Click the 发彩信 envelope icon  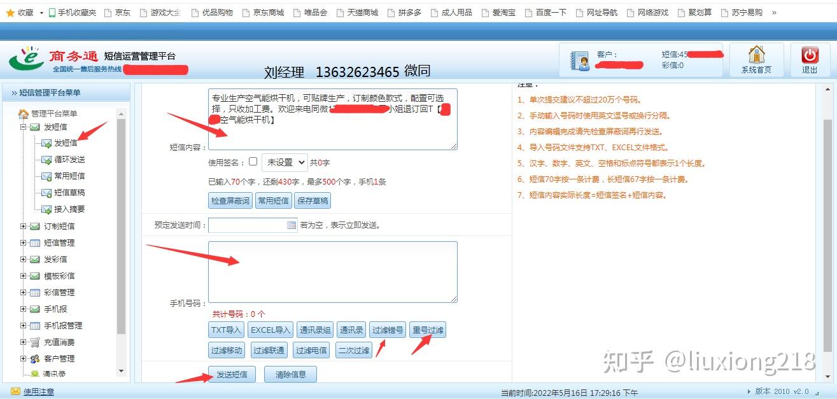[34, 260]
